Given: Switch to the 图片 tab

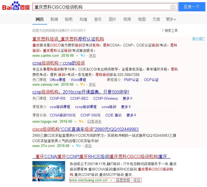Looking at the screenshot, I should [x=112, y=19].
